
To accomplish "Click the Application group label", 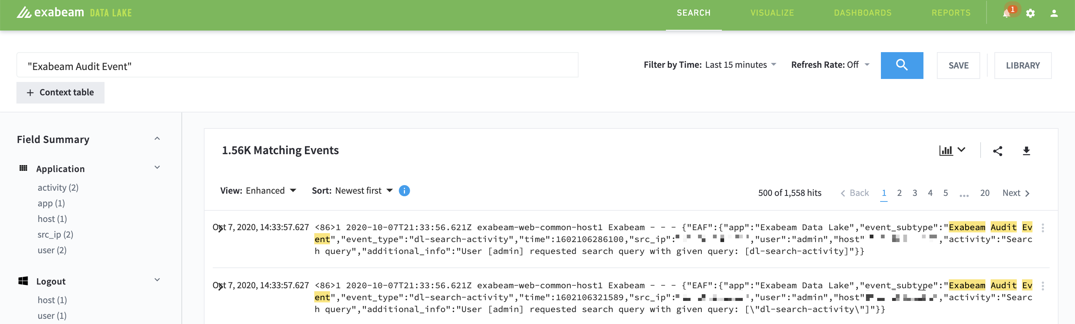I will [60, 169].
